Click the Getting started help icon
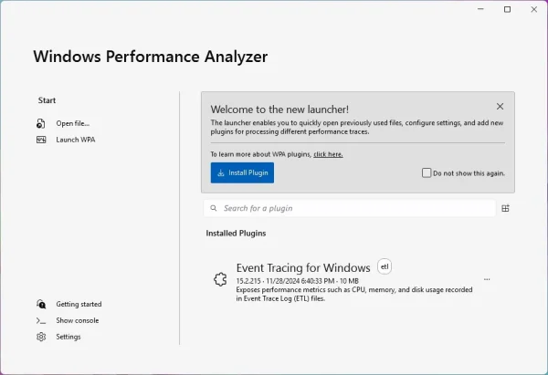548x375 pixels. [41, 304]
